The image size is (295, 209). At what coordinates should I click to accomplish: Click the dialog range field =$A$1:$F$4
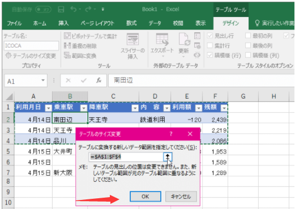coord(126,157)
